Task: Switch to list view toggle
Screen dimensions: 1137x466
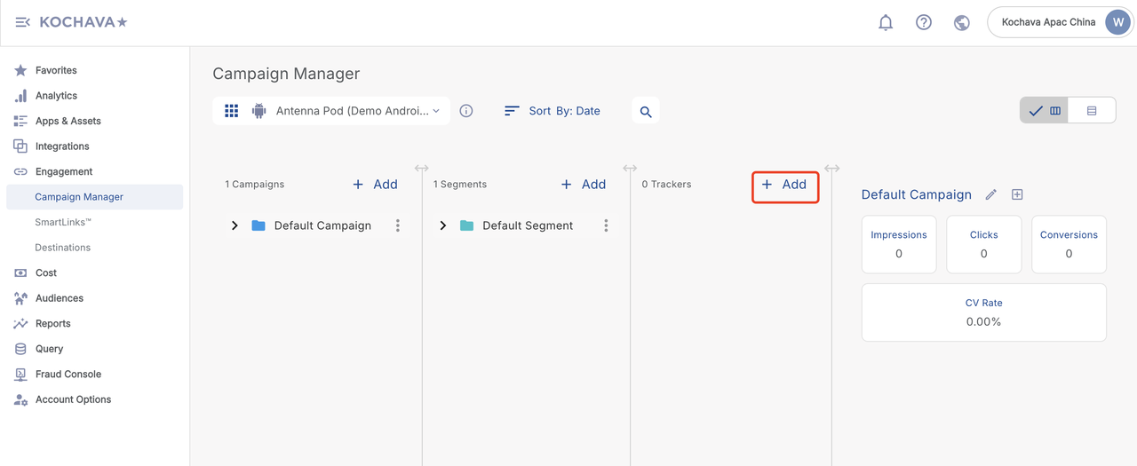Action: 1092,111
